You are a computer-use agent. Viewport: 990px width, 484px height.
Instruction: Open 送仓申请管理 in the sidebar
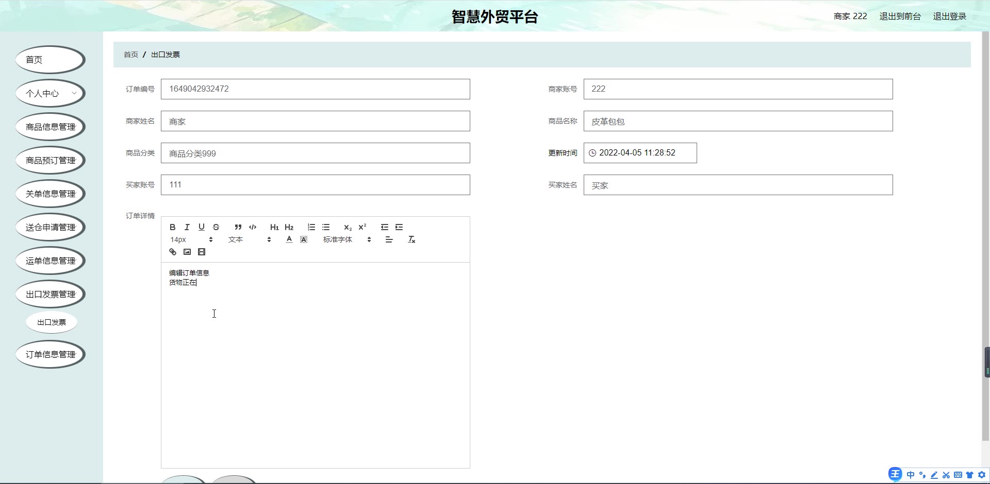(x=50, y=227)
